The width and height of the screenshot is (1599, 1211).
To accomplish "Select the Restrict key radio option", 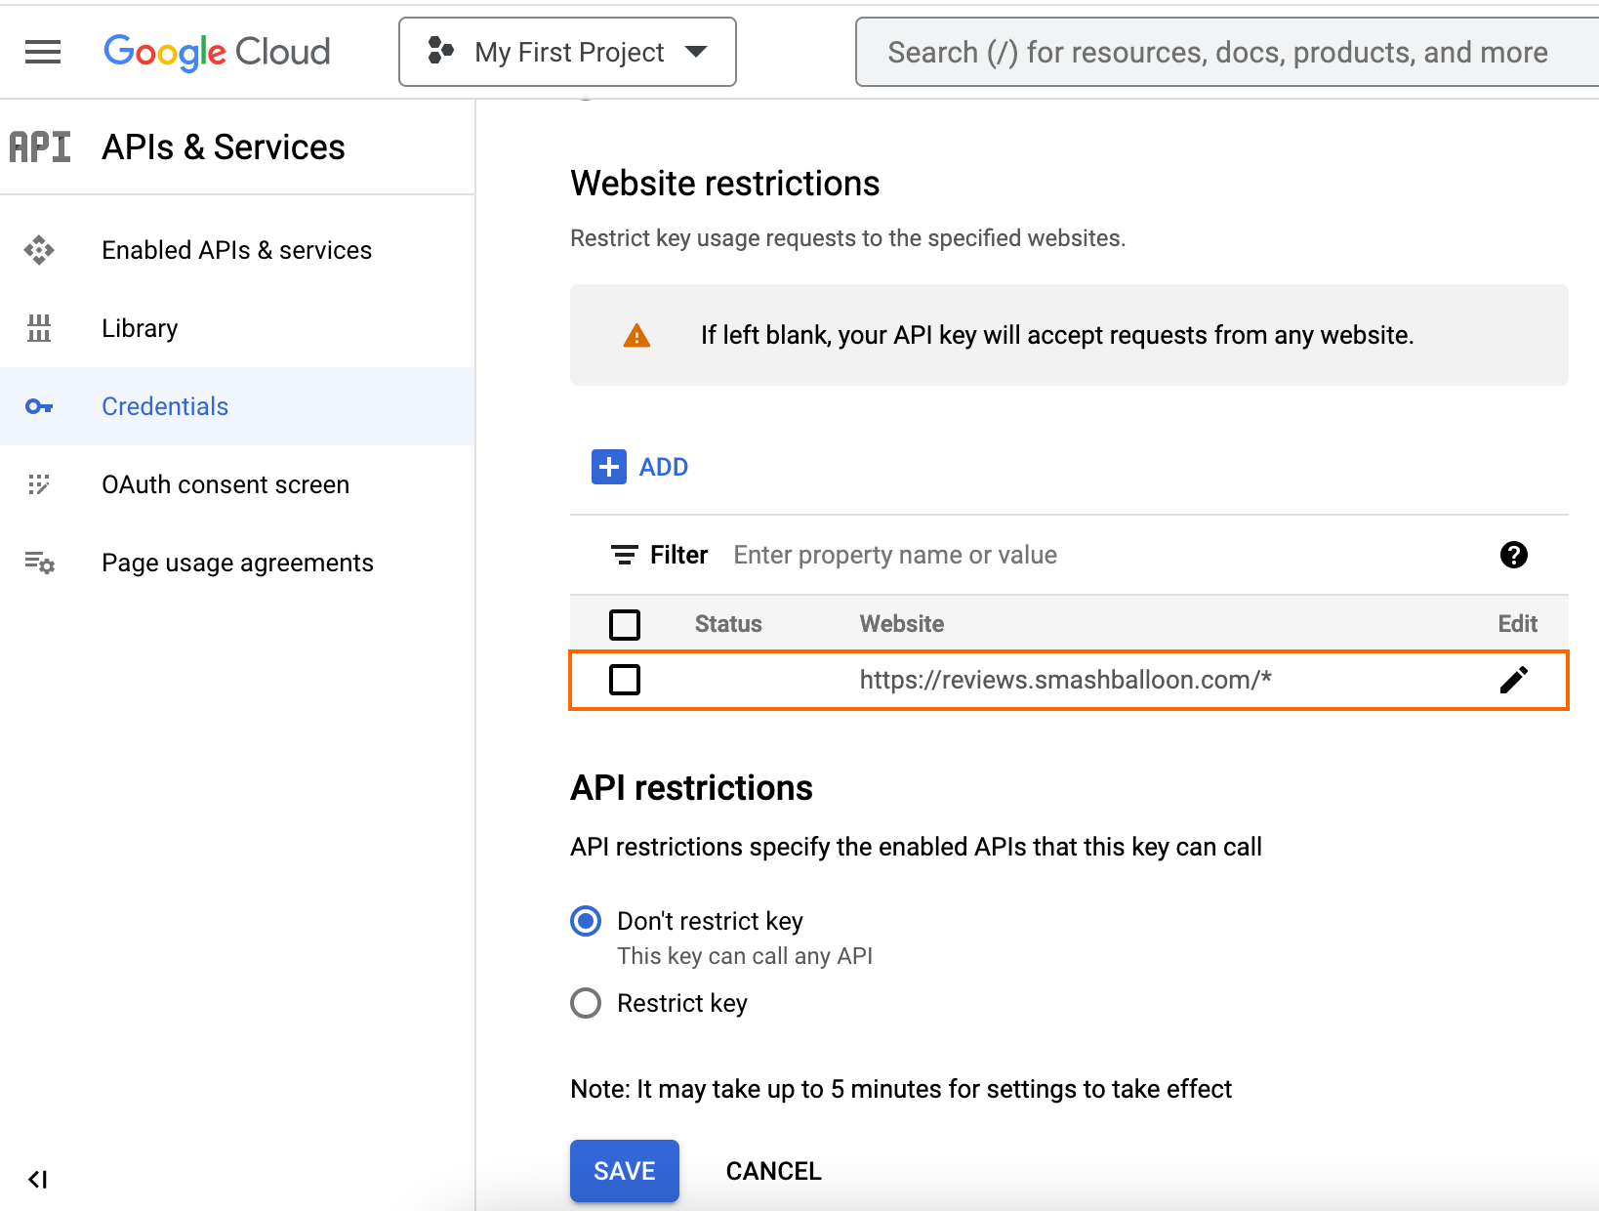I will [x=586, y=1003].
